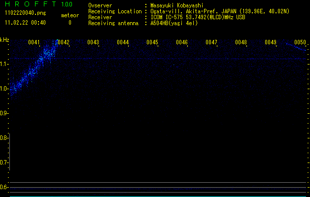Click the HROFFT program title
This screenshot has height=197, width=310.
[x=31, y=4]
